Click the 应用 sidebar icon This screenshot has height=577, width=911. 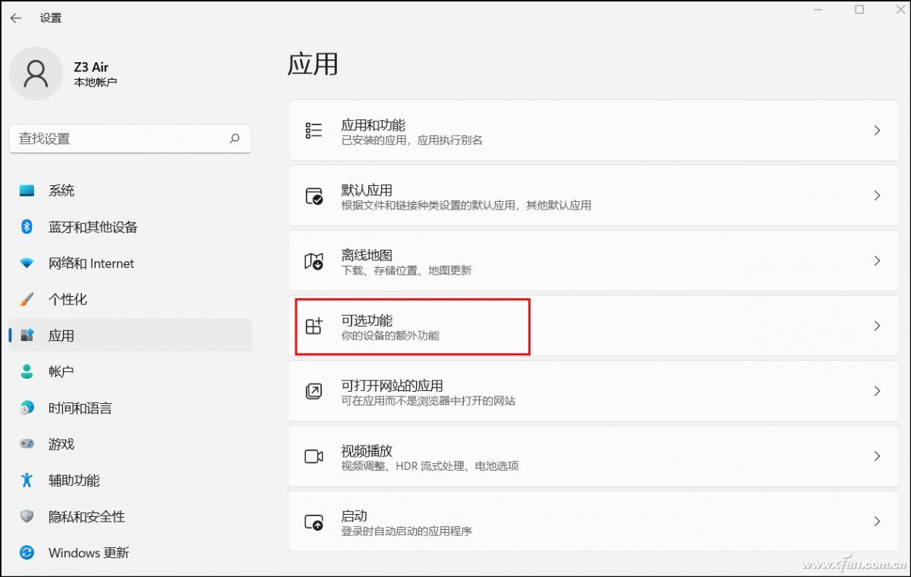[x=27, y=336]
